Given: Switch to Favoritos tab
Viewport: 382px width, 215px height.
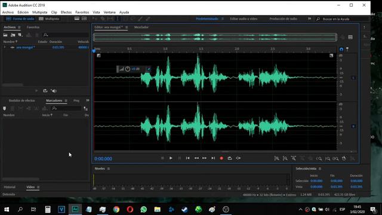Looking at the screenshot, I should tap(33, 27).
